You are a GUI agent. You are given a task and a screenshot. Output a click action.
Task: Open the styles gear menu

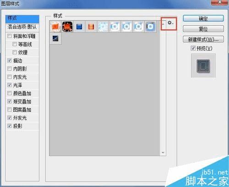click(x=170, y=23)
